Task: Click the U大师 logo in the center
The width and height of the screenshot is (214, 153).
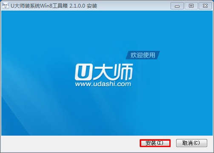Action: (104, 72)
